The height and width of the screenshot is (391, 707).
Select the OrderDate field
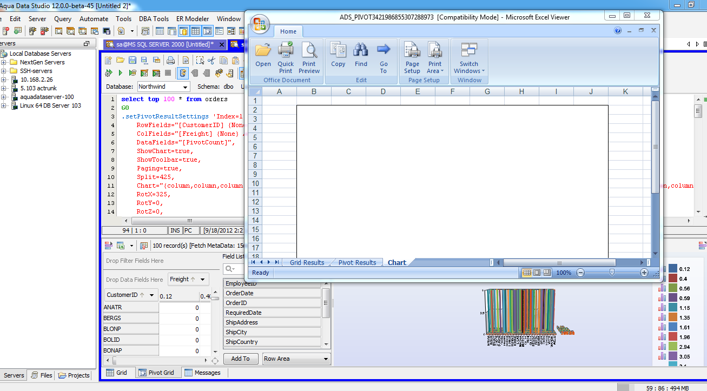click(273, 293)
